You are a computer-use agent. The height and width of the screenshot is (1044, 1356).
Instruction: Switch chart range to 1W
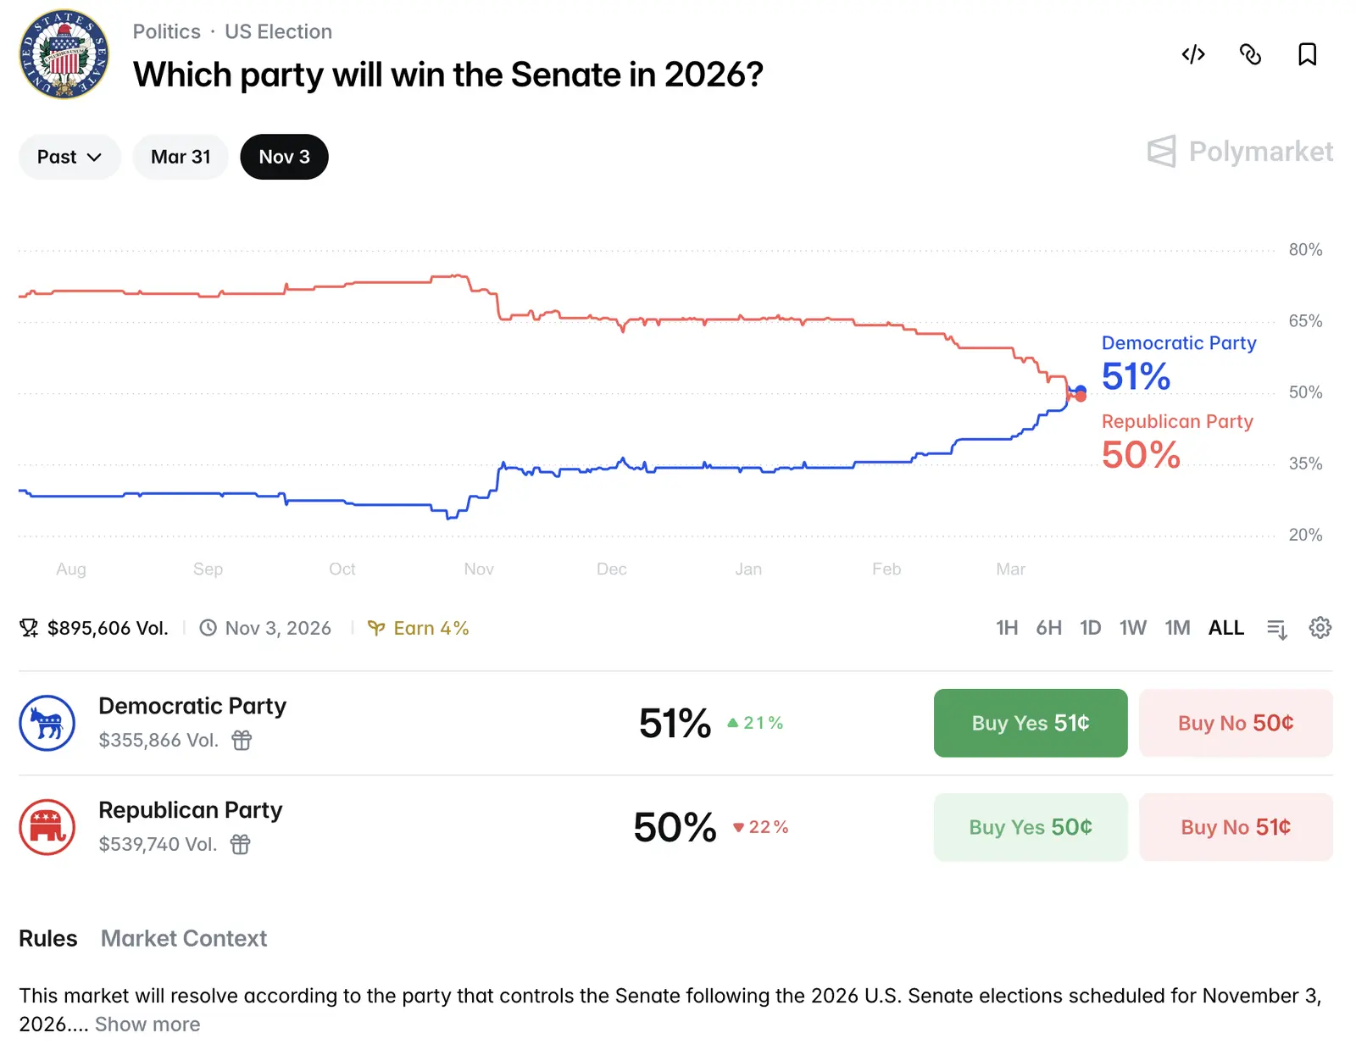(x=1132, y=628)
